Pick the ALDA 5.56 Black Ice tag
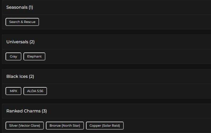 coord(35,91)
